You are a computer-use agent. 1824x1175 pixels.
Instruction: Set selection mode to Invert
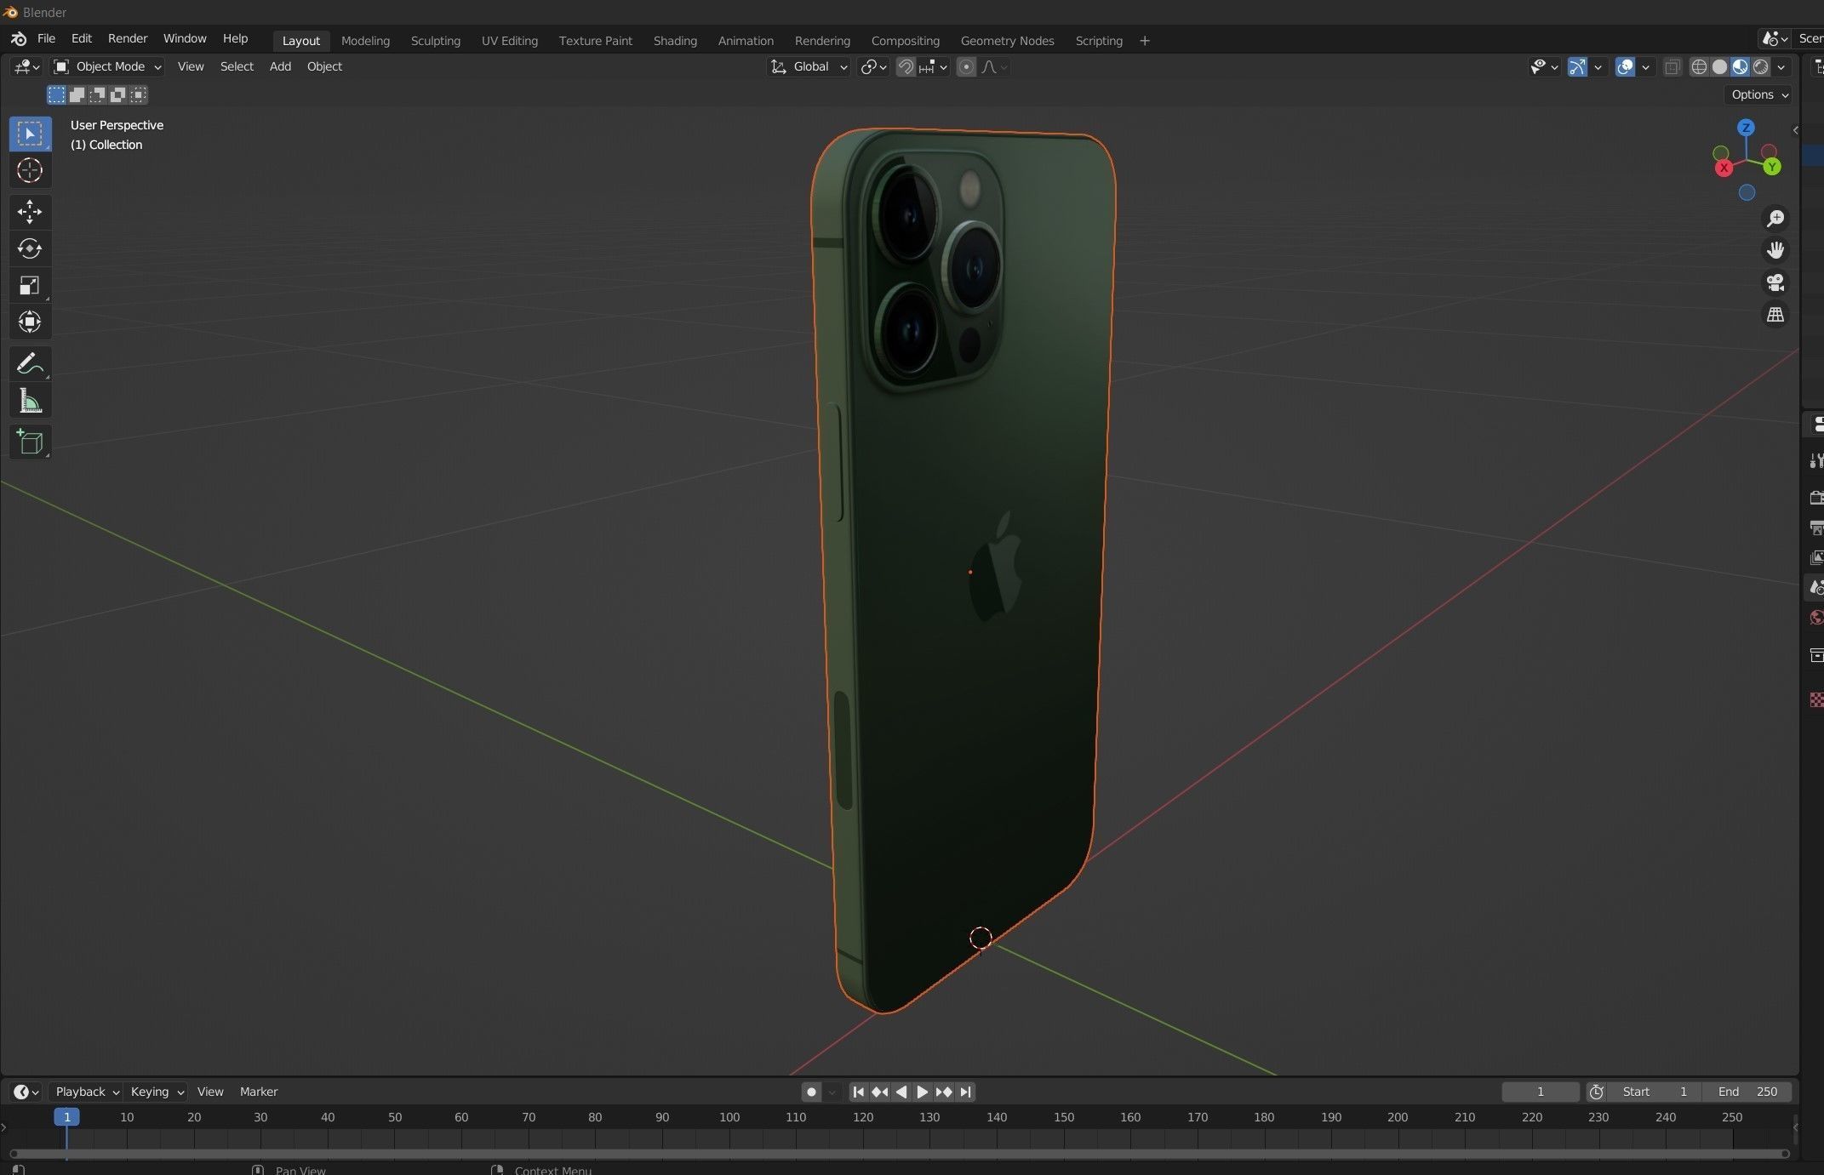(117, 94)
